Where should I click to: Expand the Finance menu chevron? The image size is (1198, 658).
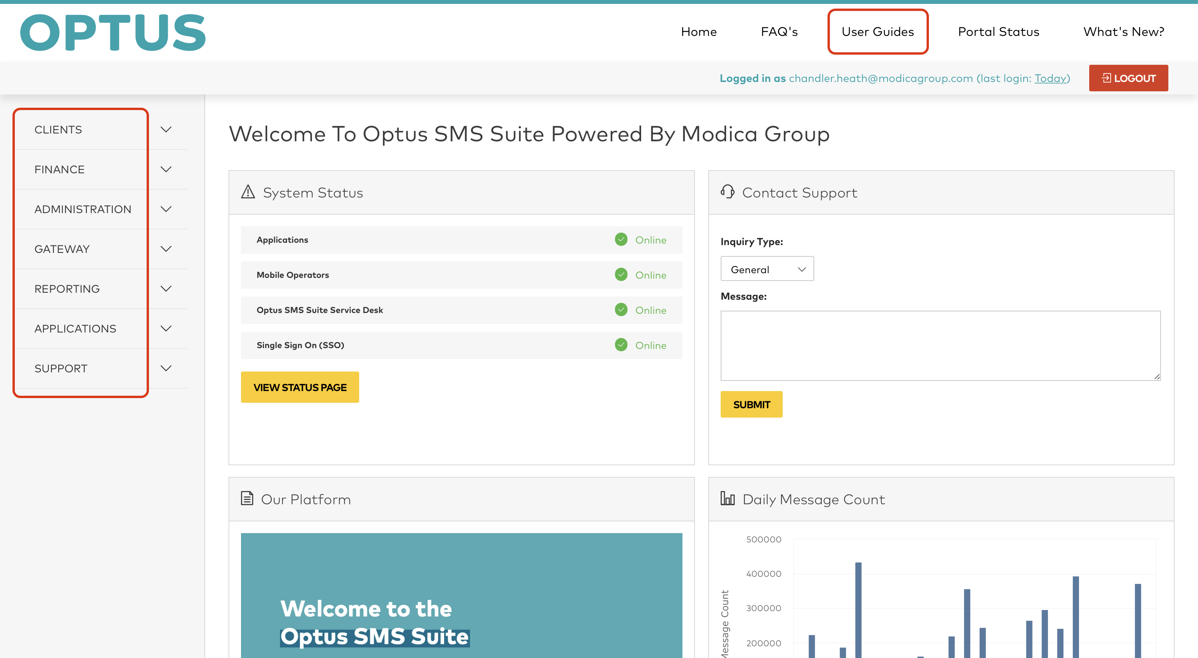(166, 169)
